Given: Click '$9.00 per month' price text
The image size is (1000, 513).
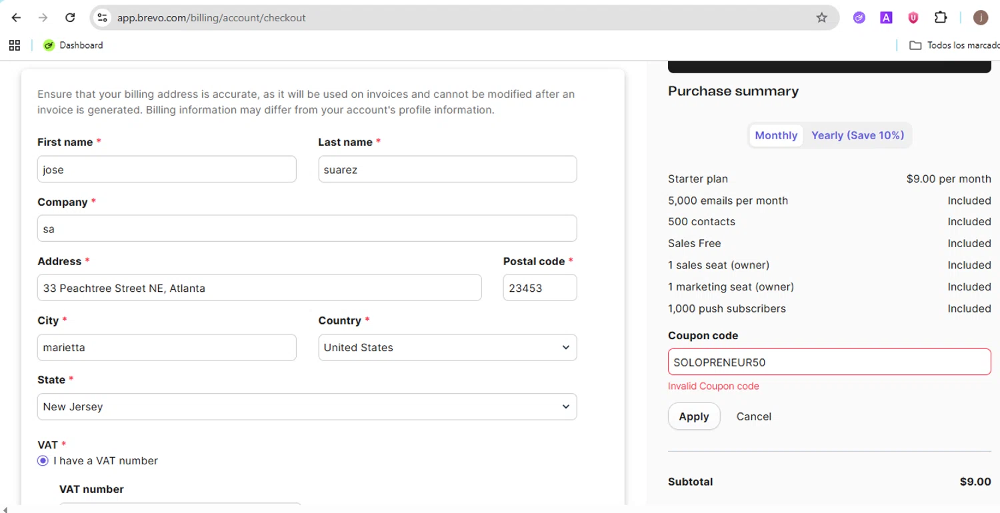Looking at the screenshot, I should pyautogui.click(x=949, y=179).
